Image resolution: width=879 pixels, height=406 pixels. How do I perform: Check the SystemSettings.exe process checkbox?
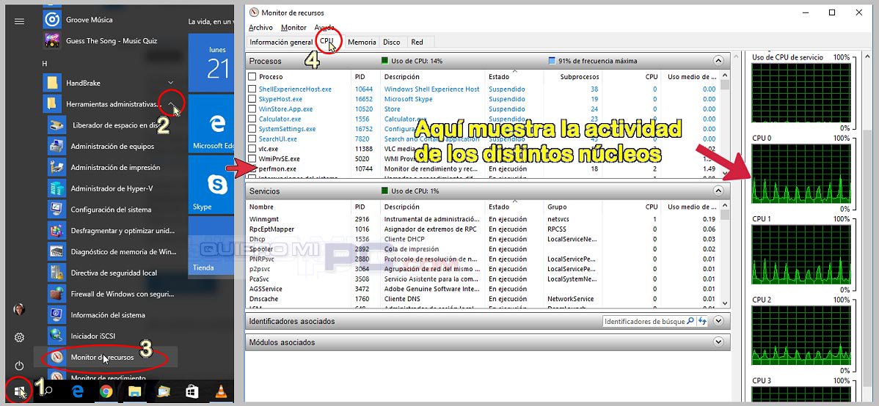pyautogui.click(x=252, y=129)
